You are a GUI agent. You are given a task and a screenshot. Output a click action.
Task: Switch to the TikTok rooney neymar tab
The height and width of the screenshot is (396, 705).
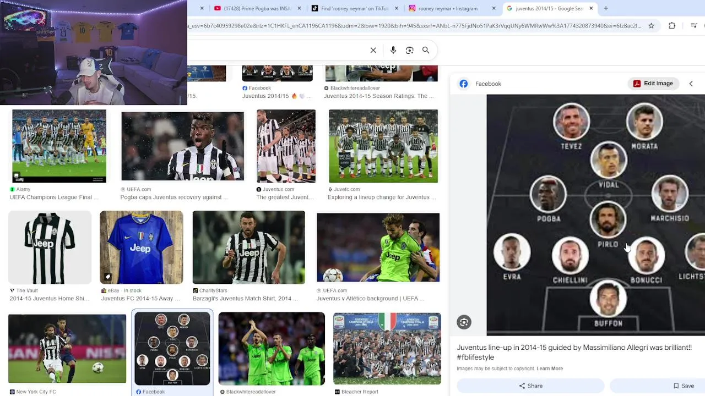tap(354, 8)
